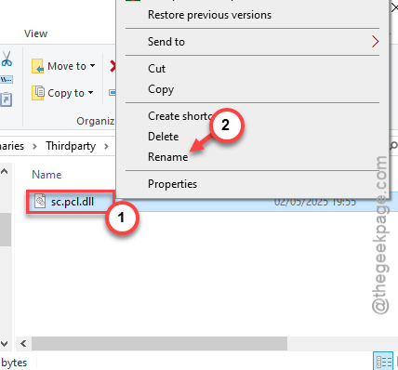The width and height of the screenshot is (398, 370).
Task: Click the search magnifier icon beside address bar
Action: [x=393, y=146]
